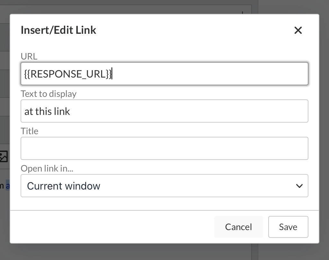The height and width of the screenshot is (260, 329).
Task: Click the 'Text to display' field
Action: (x=164, y=111)
